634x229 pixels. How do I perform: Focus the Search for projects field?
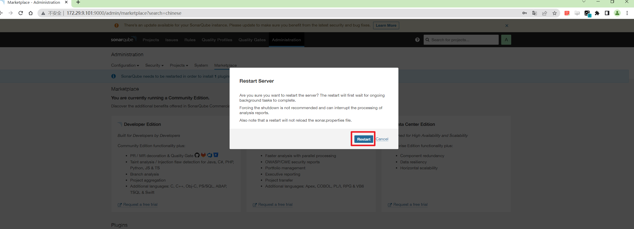tap(461, 40)
